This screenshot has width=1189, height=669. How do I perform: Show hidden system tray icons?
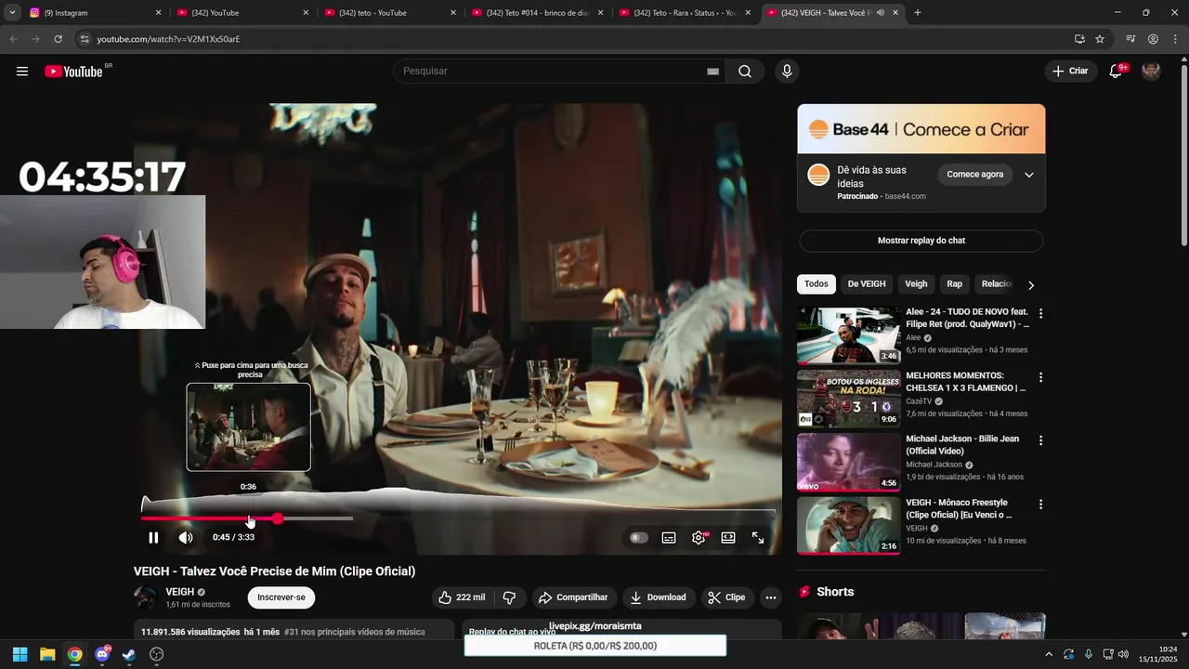pyautogui.click(x=1049, y=654)
